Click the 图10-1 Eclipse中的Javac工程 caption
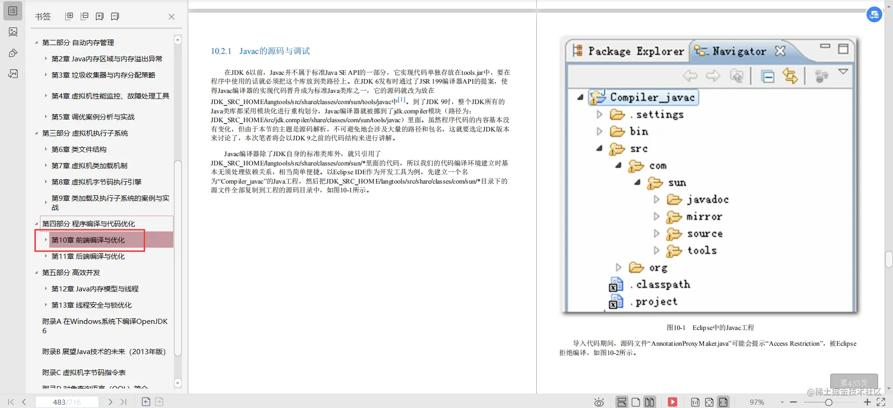This screenshot has width=893, height=408. click(x=710, y=328)
